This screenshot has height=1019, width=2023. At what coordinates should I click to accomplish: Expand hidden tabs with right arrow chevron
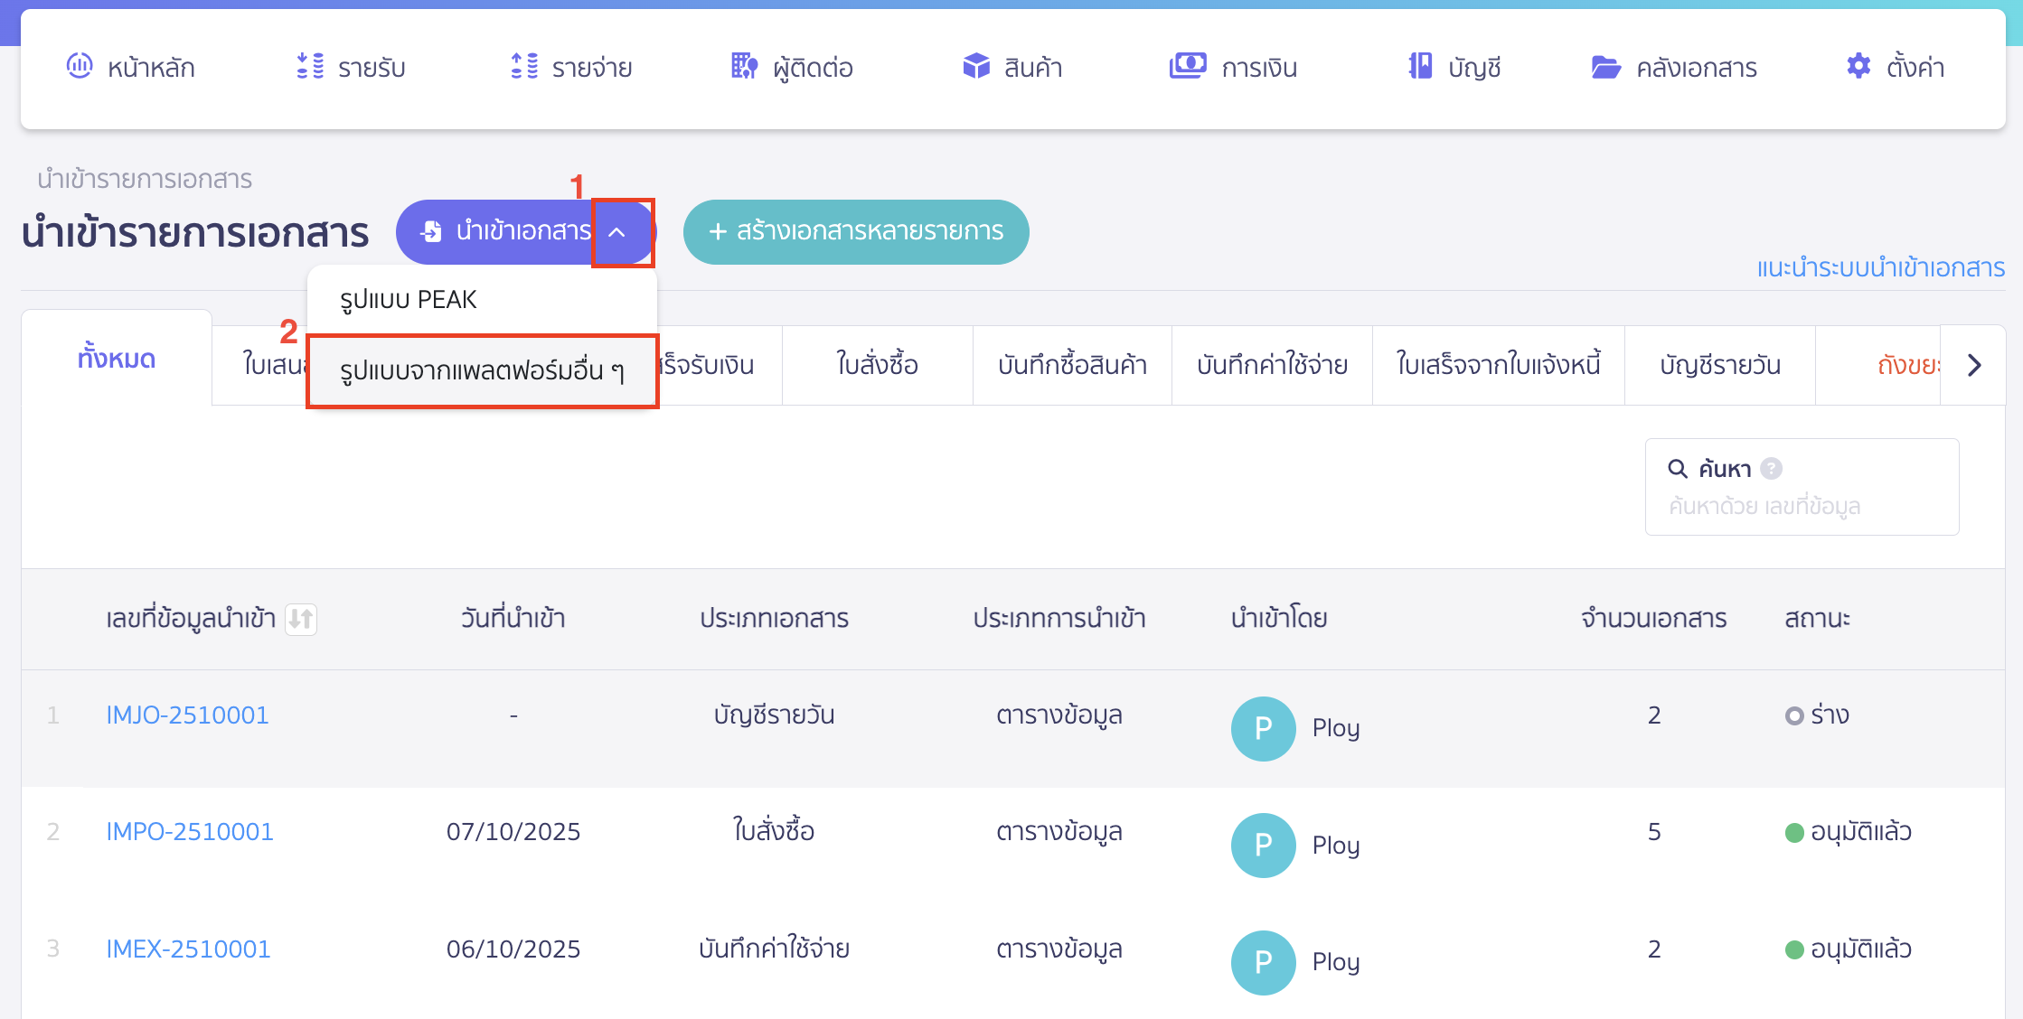pos(1974,365)
